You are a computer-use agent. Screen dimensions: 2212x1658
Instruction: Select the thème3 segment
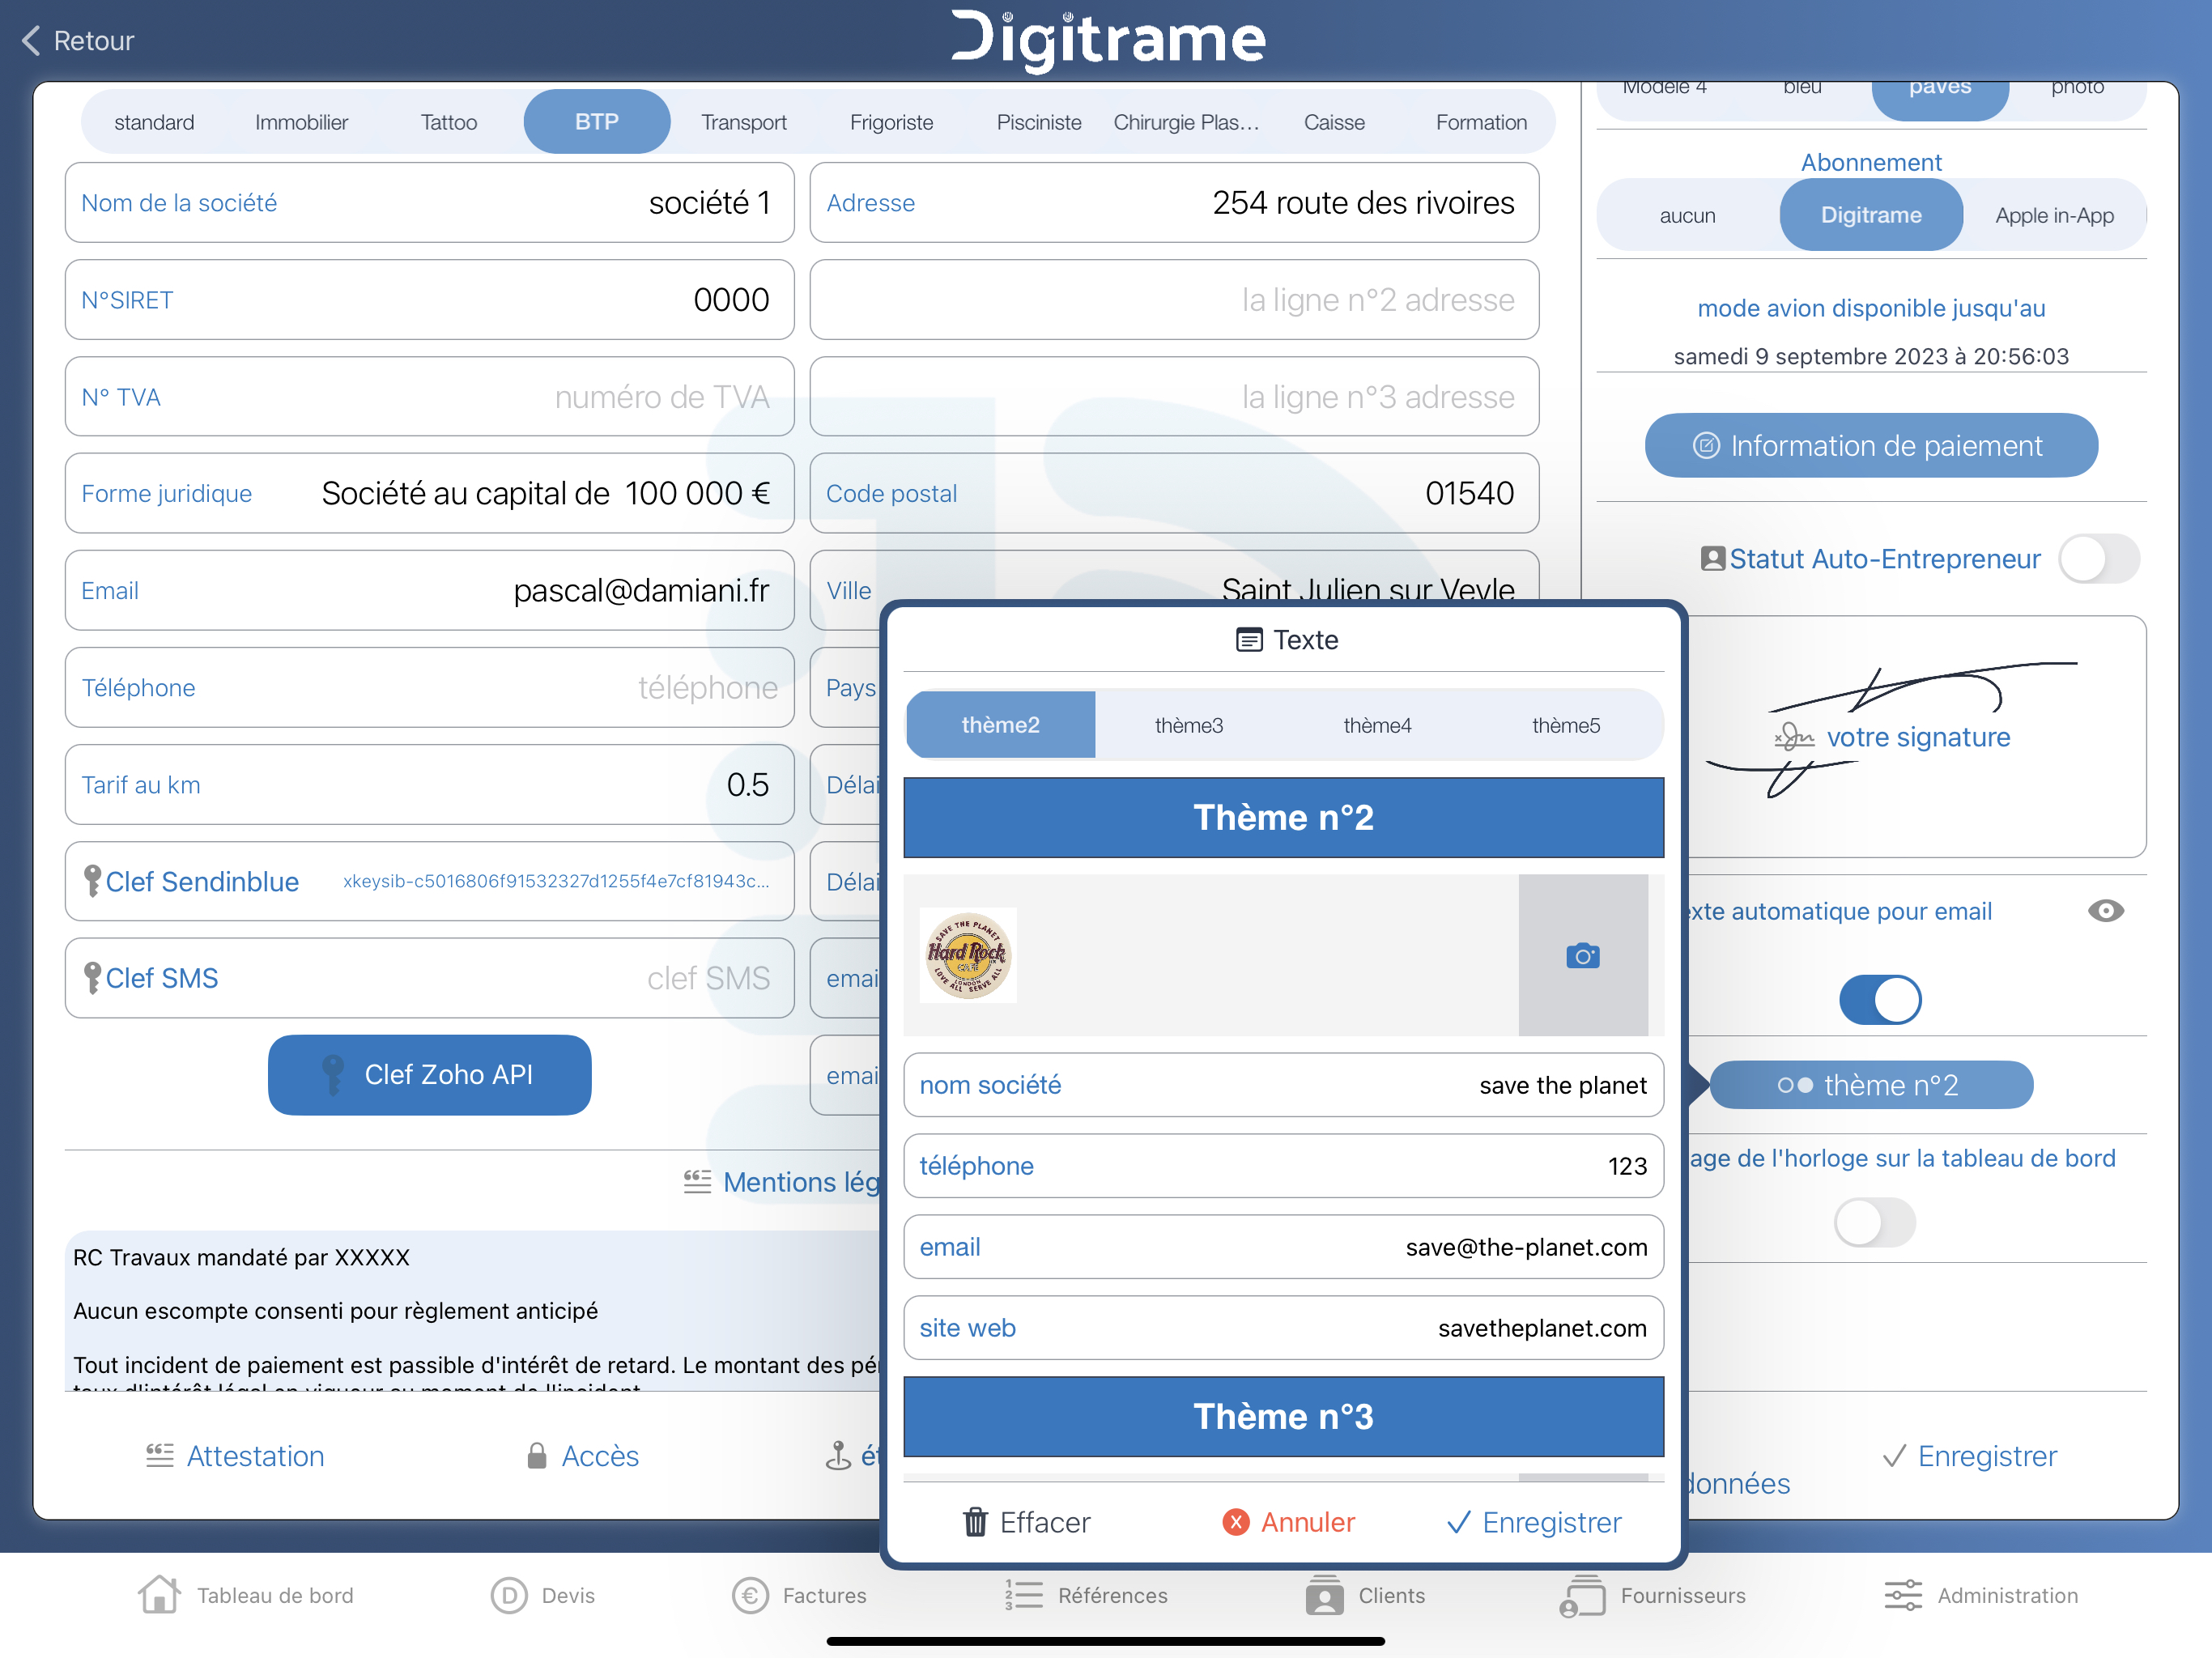pyautogui.click(x=1189, y=725)
